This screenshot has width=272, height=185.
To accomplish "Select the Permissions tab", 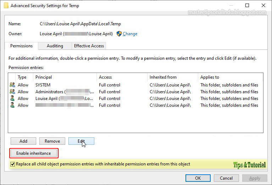I will pyautogui.click(x=21, y=46).
